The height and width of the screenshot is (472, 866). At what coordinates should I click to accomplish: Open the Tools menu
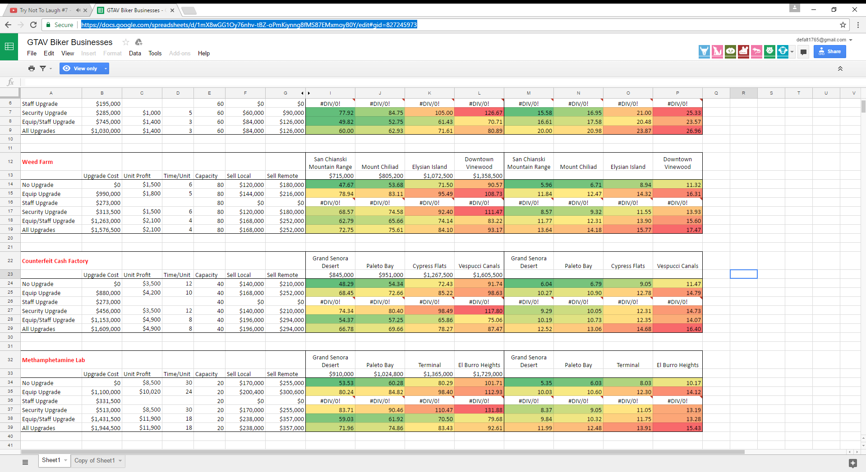pos(155,53)
